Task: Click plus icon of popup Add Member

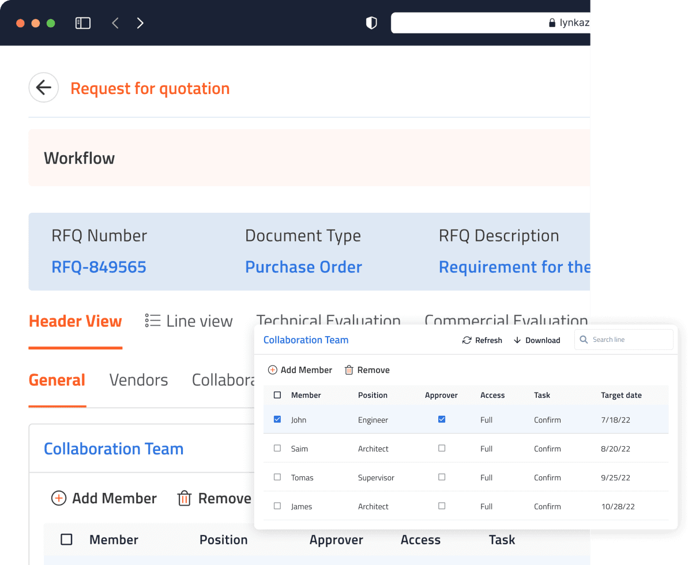Action: [273, 370]
